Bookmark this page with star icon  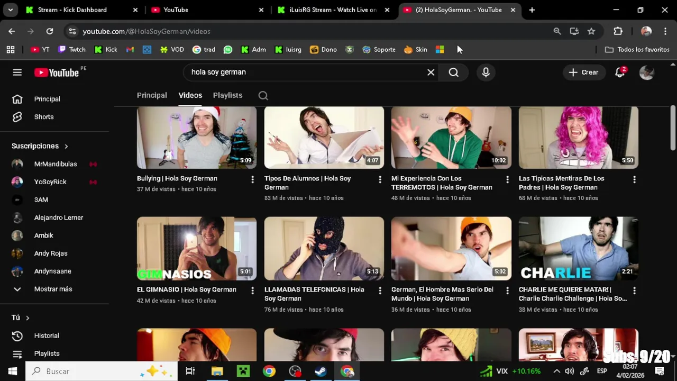591,31
